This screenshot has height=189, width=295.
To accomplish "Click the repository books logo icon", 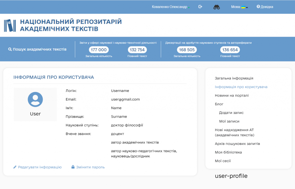I will coord(10,26).
